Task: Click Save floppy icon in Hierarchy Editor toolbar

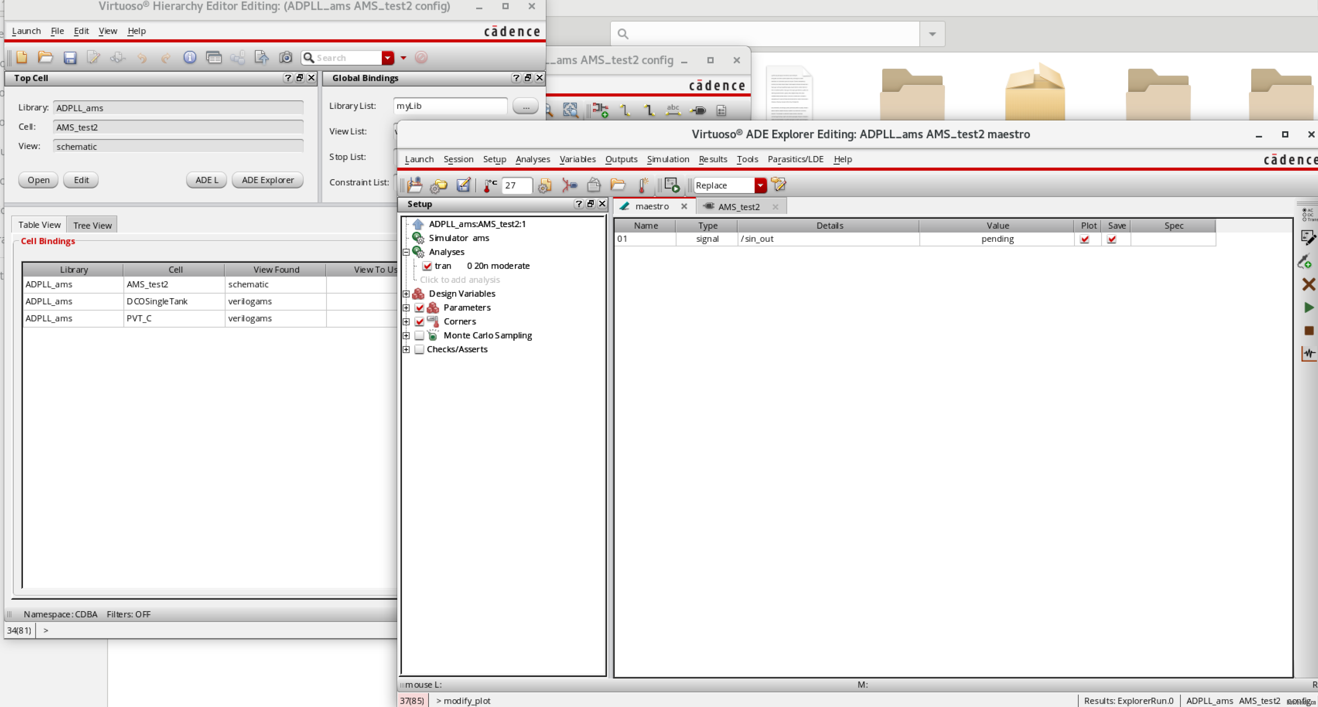Action: (70, 57)
